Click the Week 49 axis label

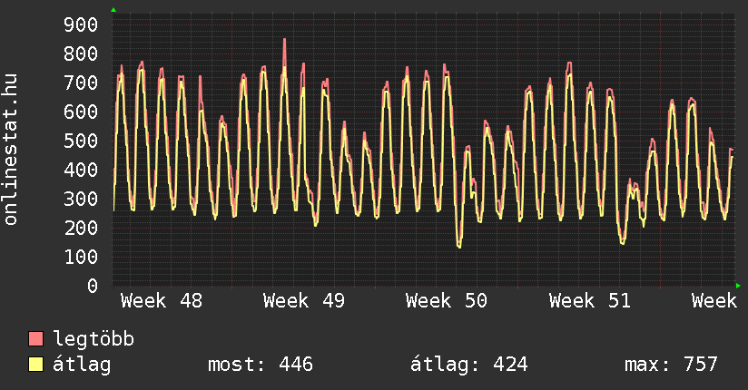pos(304,301)
